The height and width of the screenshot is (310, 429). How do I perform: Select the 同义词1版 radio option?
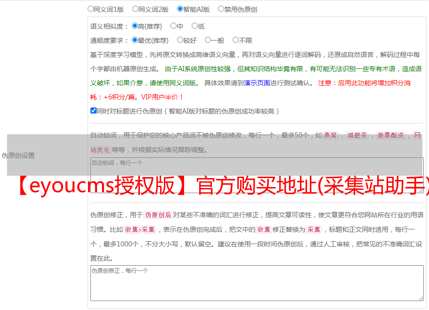(90, 9)
